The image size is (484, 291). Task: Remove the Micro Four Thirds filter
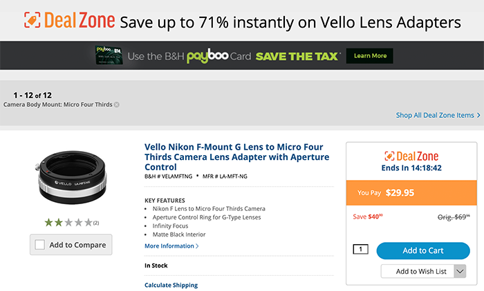pyautogui.click(x=117, y=105)
